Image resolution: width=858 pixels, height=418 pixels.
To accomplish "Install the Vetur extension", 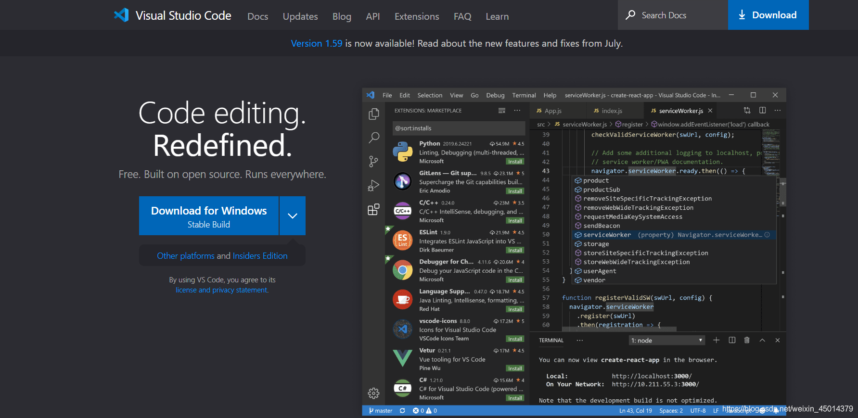I will [515, 368].
